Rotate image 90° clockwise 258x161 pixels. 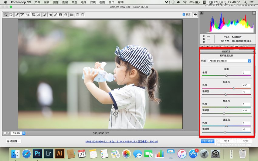point(83,15)
